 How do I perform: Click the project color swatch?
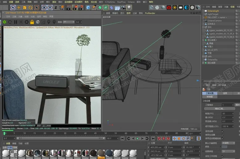pos(225,147)
